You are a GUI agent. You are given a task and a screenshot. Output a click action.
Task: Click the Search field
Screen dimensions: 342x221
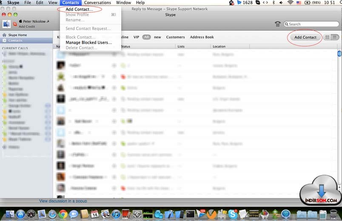coord(311,24)
